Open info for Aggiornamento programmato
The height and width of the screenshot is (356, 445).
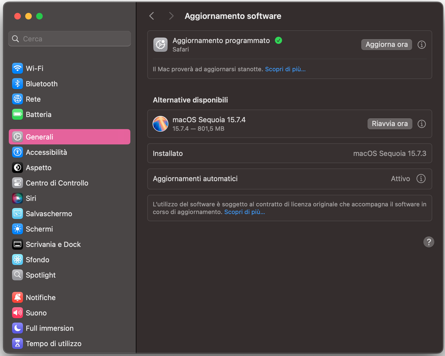(421, 45)
